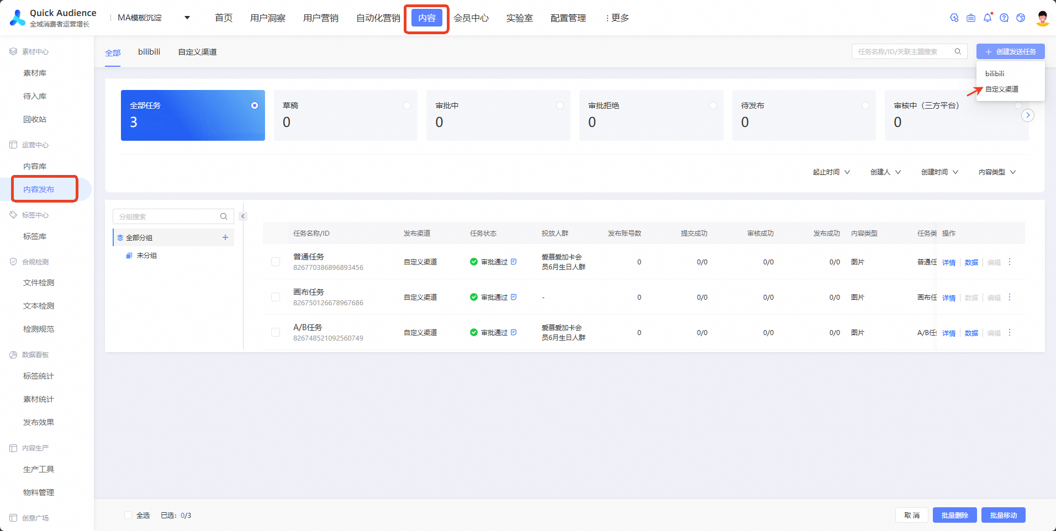
Task: Open the 用户洞察 top menu
Action: click(268, 18)
